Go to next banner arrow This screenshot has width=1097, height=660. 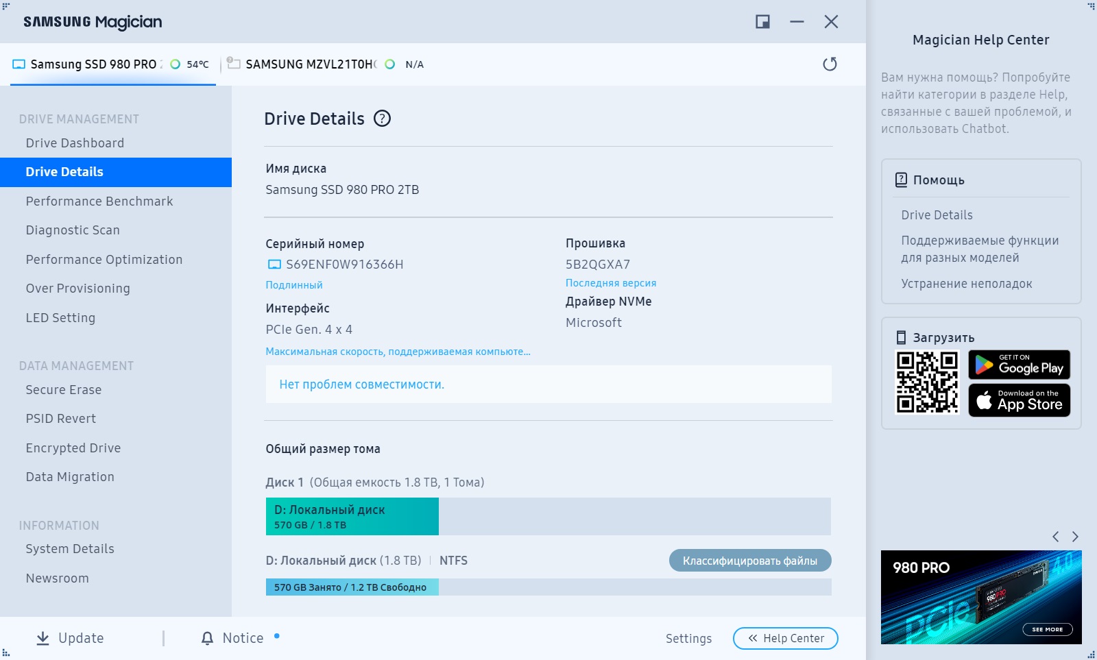[x=1075, y=537]
